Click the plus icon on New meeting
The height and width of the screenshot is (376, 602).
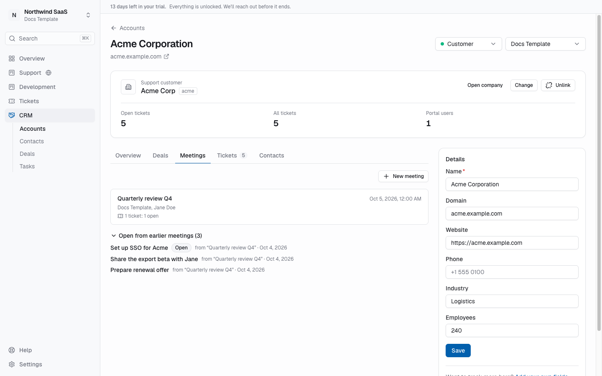tap(386, 176)
